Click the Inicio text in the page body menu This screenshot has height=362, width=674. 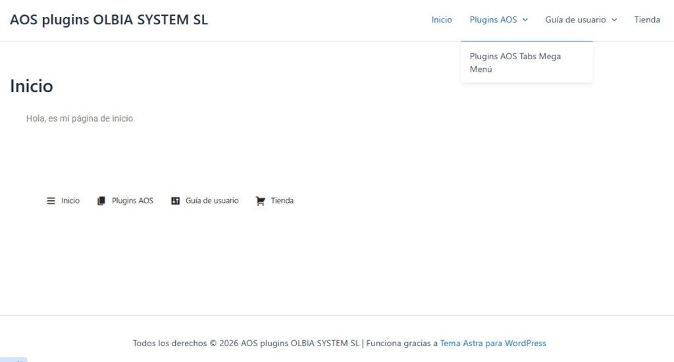click(70, 201)
